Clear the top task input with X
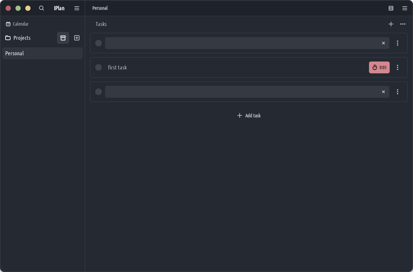Viewport: 413px width, 272px height. point(383,43)
